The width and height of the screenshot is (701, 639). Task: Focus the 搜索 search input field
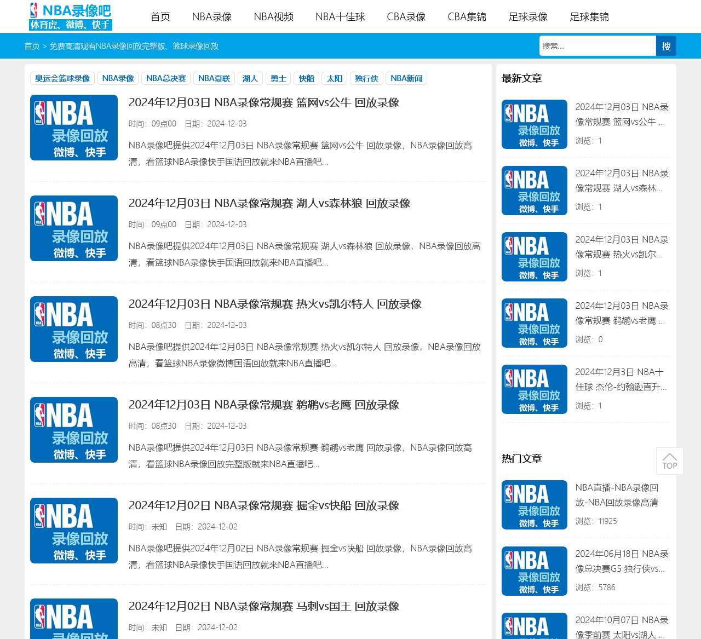point(597,46)
